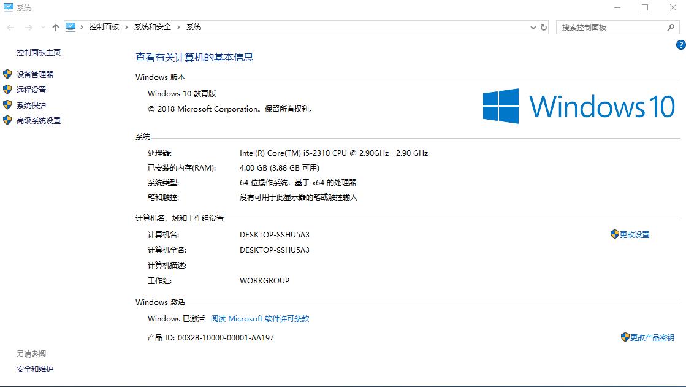Click the Windows 已激活 status text
The height and width of the screenshot is (387, 686).
[176, 319]
